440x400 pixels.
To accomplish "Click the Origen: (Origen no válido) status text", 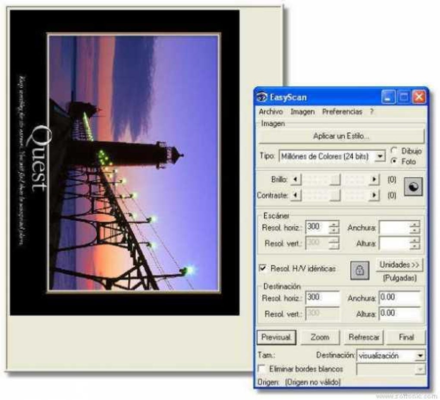I will point(299,382).
